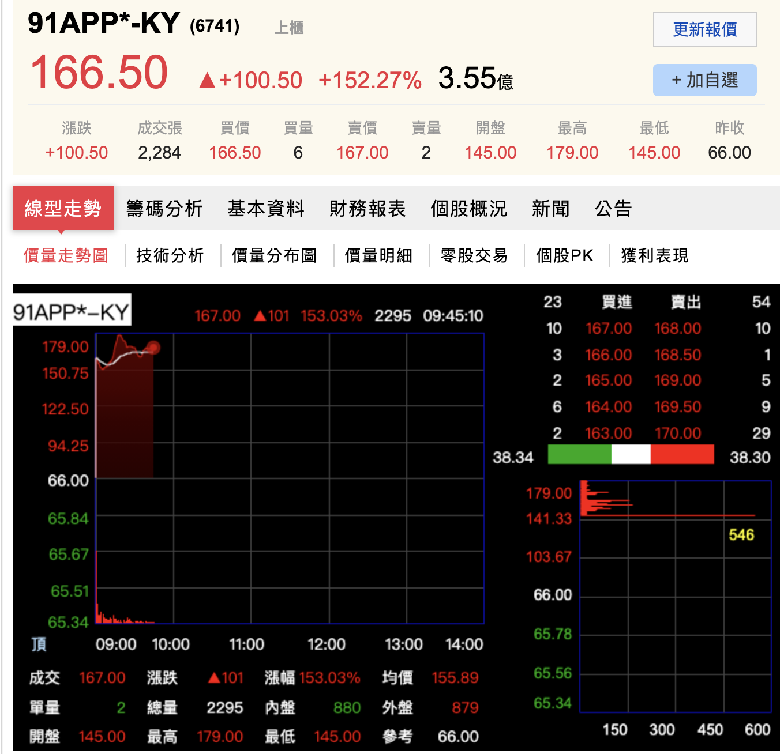Screen dimensions: 780x754
Task: Click the 141.33 label on the distribution chart
Action: click(x=549, y=519)
